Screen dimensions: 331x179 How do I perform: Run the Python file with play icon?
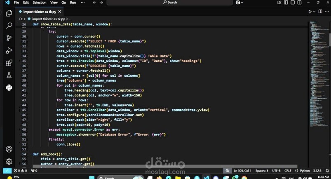point(310,12)
